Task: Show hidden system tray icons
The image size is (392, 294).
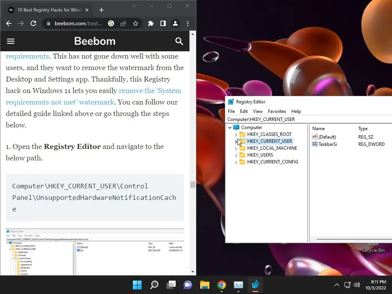Action: pyautogui.click(x=337, y=285)
